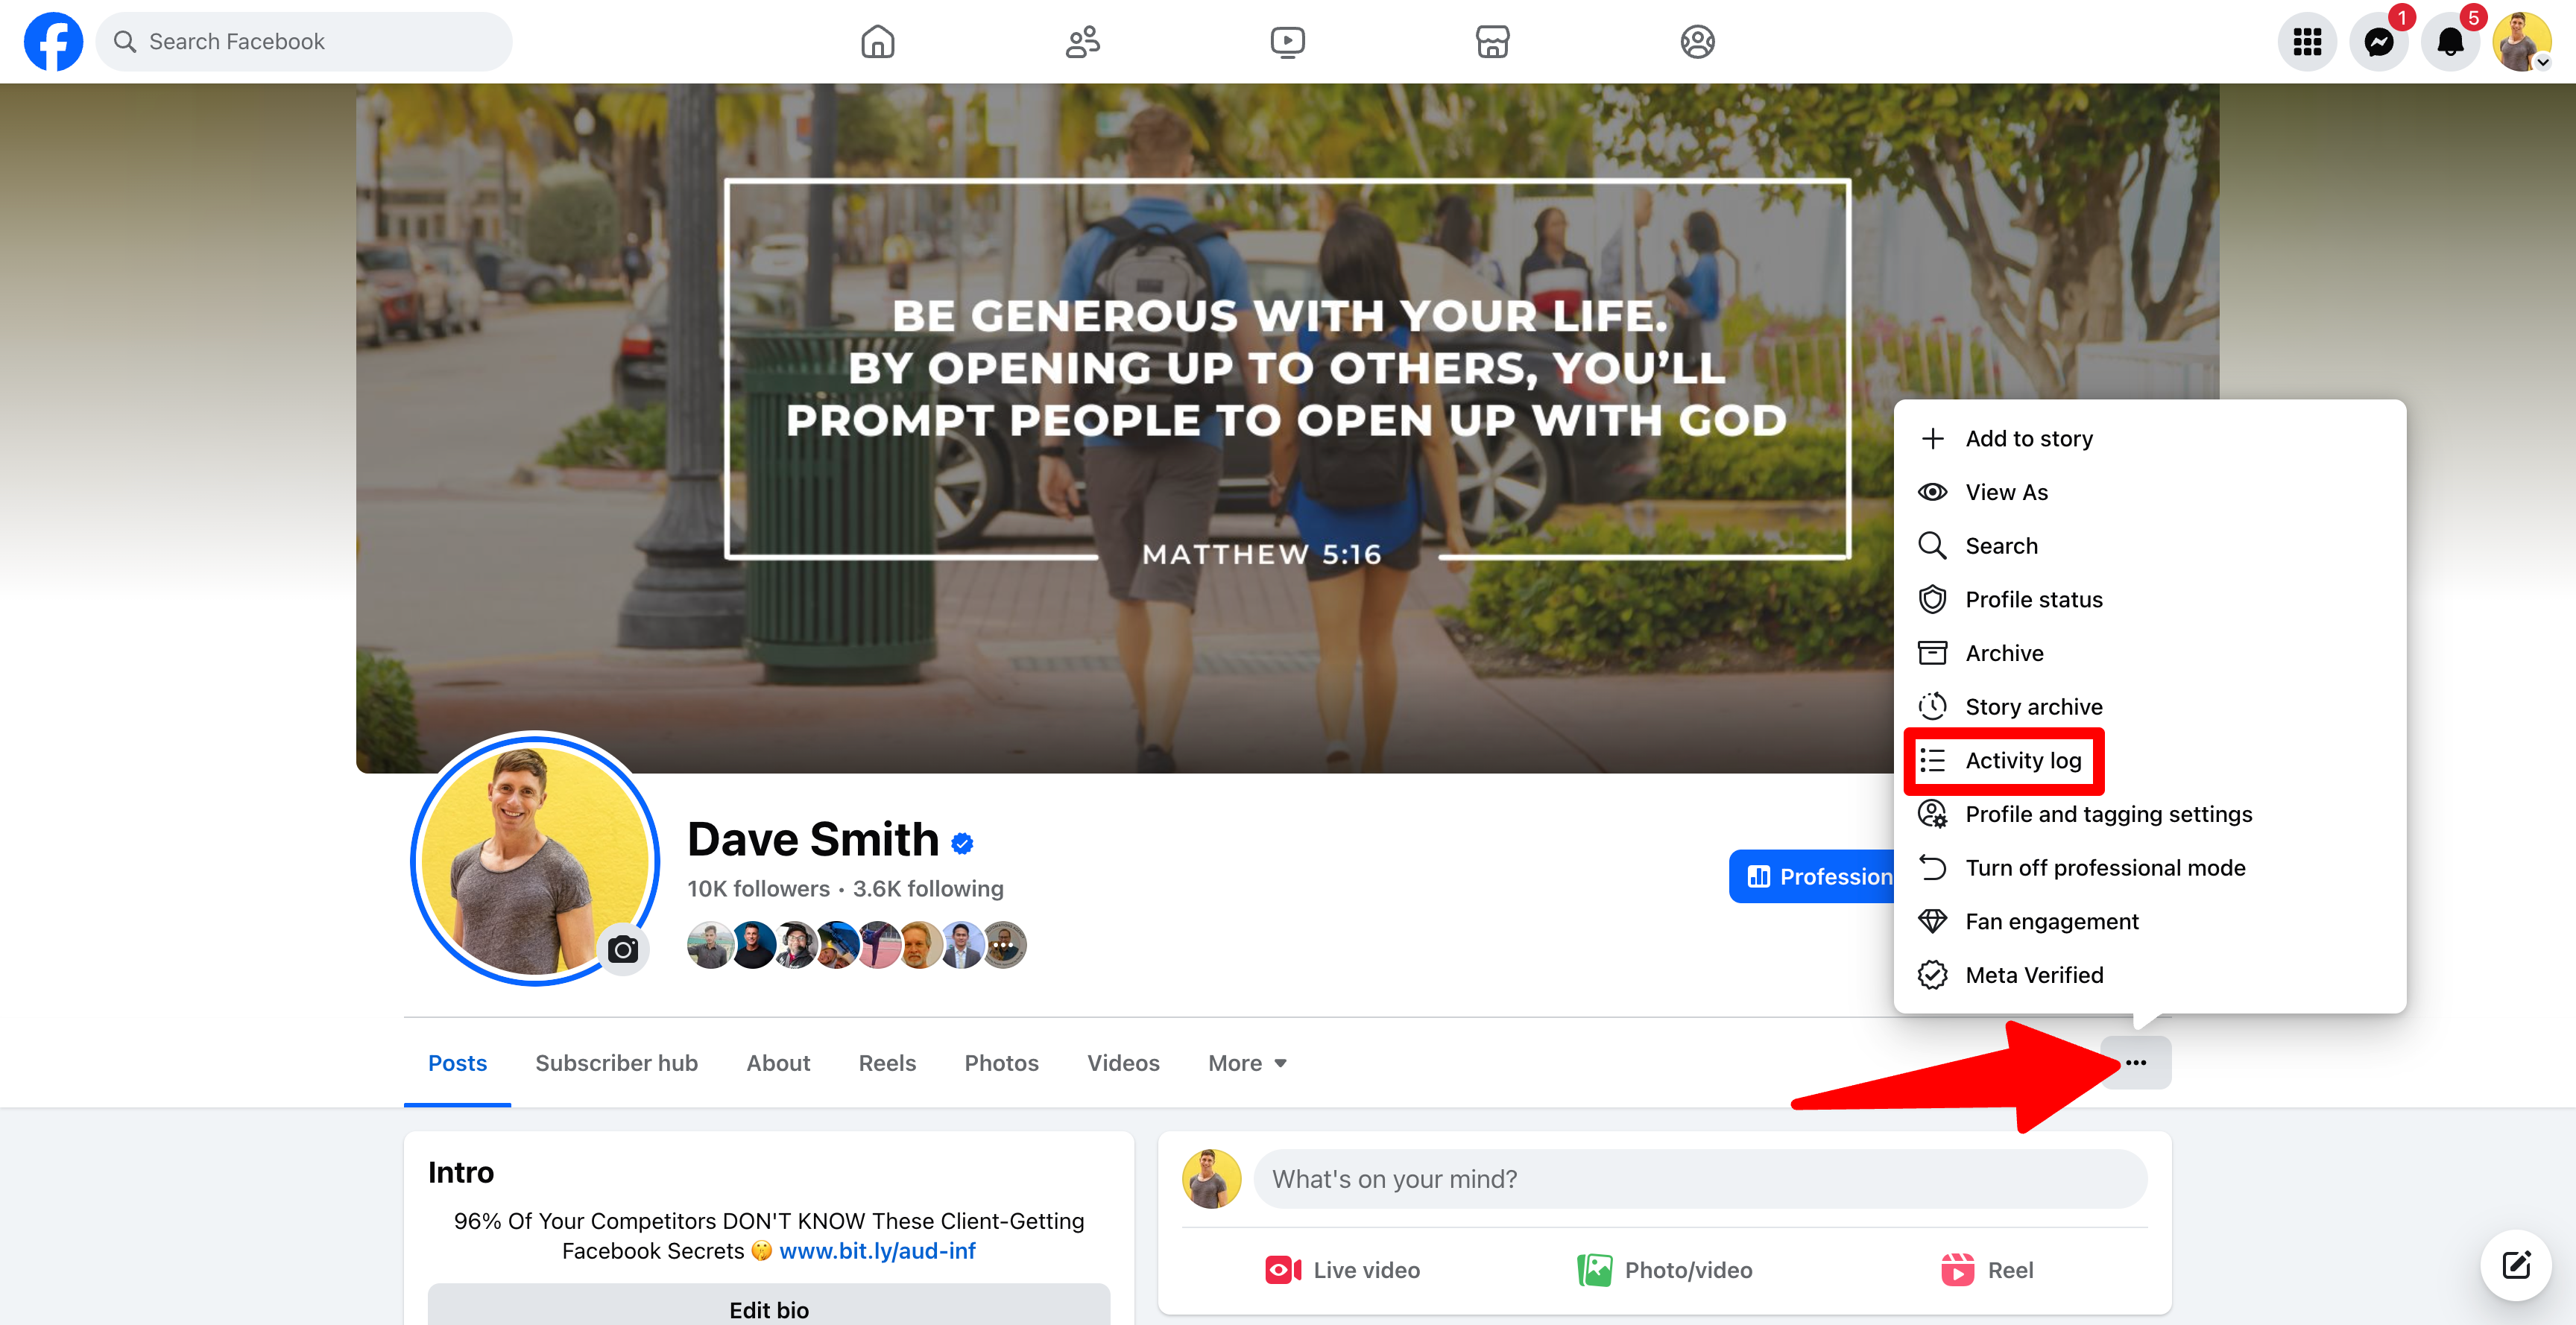
Task: Open the Messenger icon
Action: click(x=2379, y=41)
